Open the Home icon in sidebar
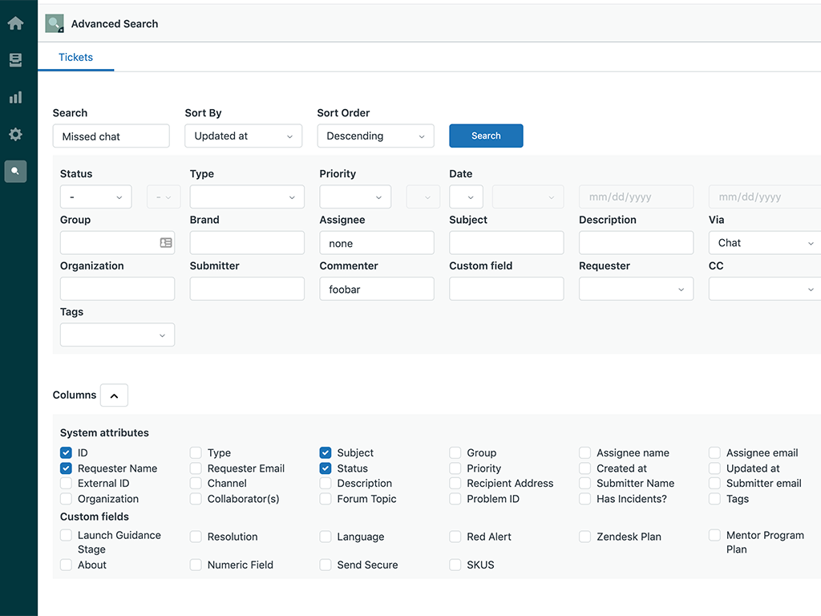Image resolution: width=821 pixels, height=616 pixels. (15, 23)
